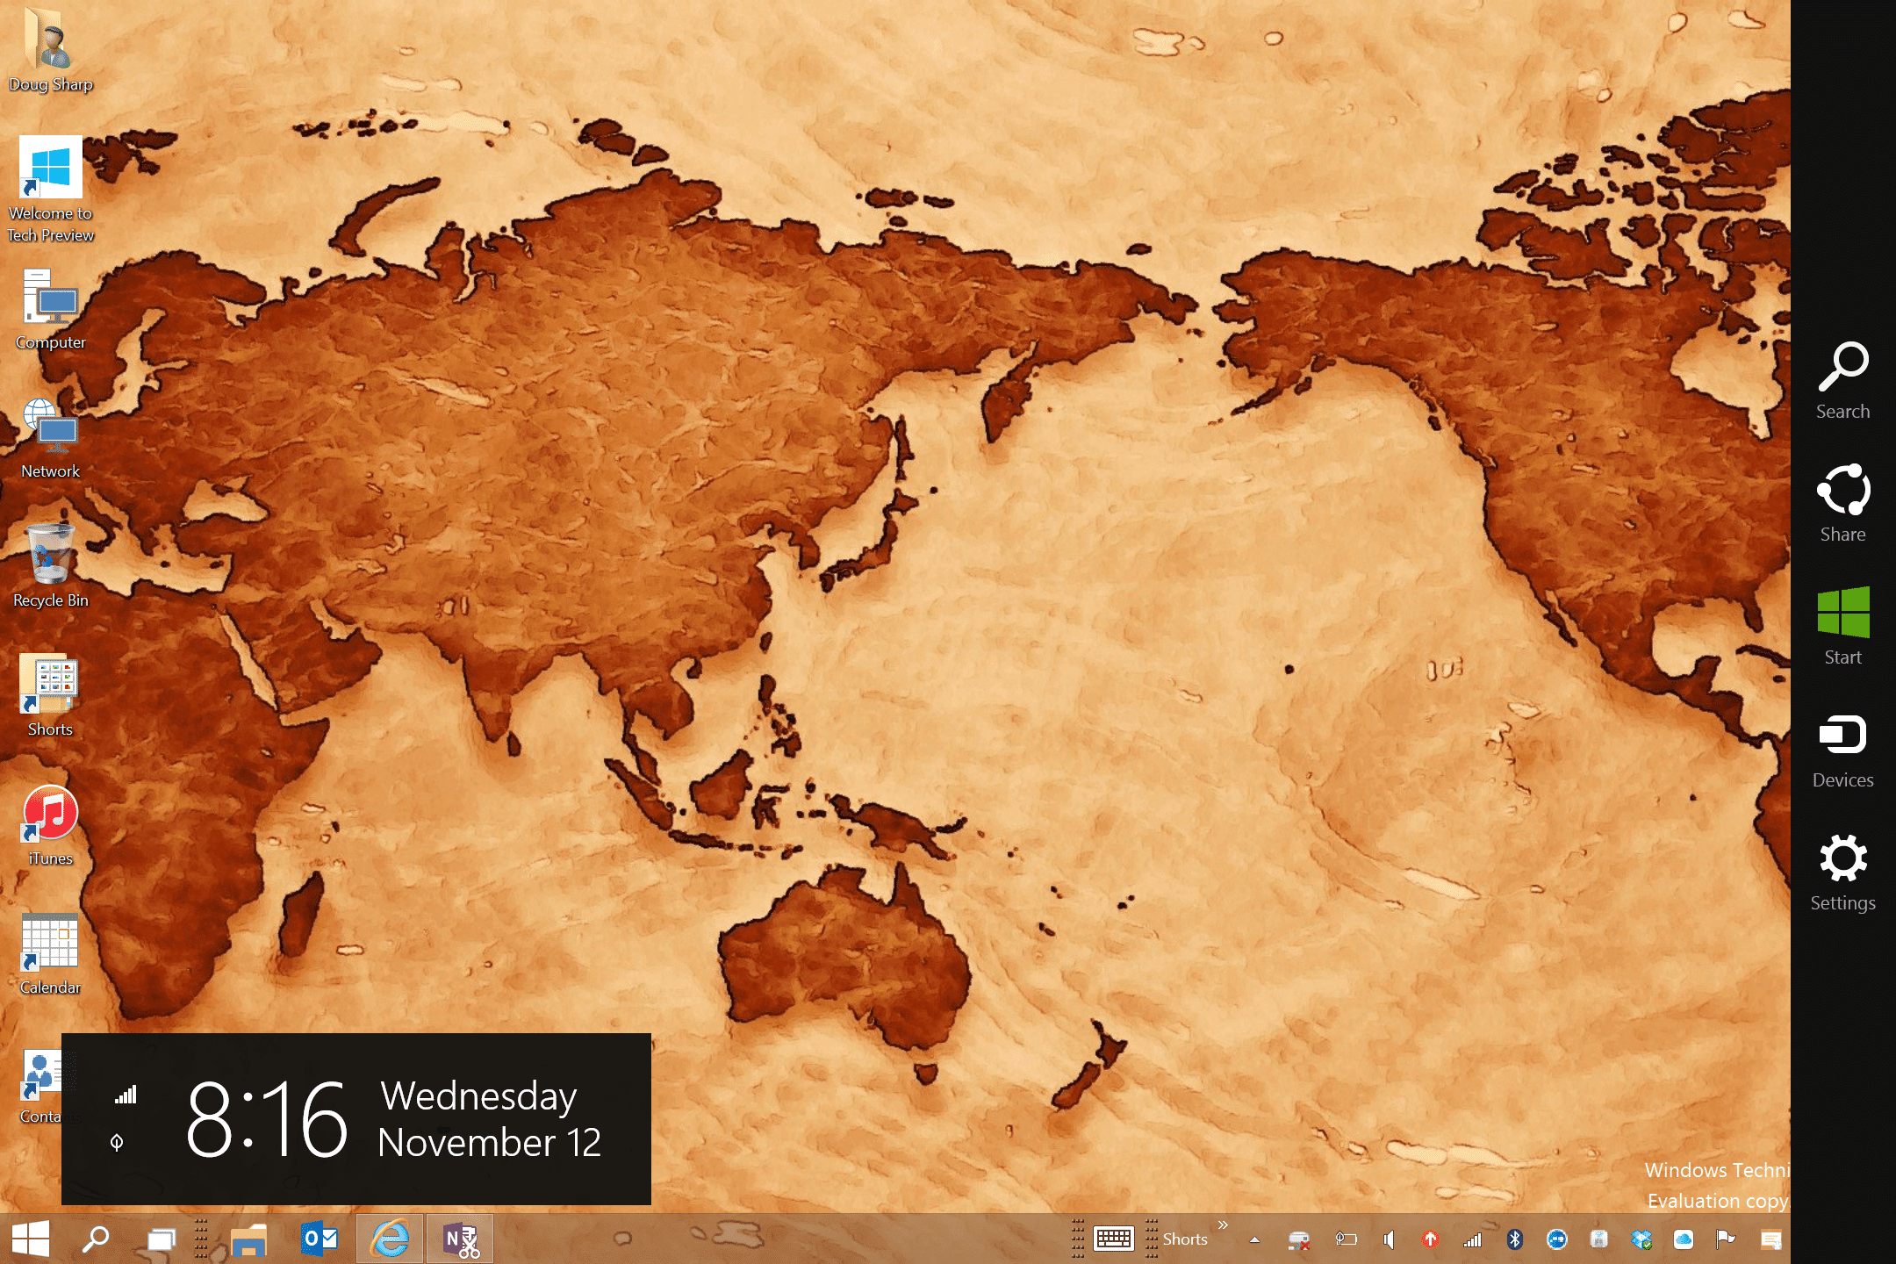Select the Network desktop icon
The height and width of the screenshot is (1264, 1896).
coord(51,438)
